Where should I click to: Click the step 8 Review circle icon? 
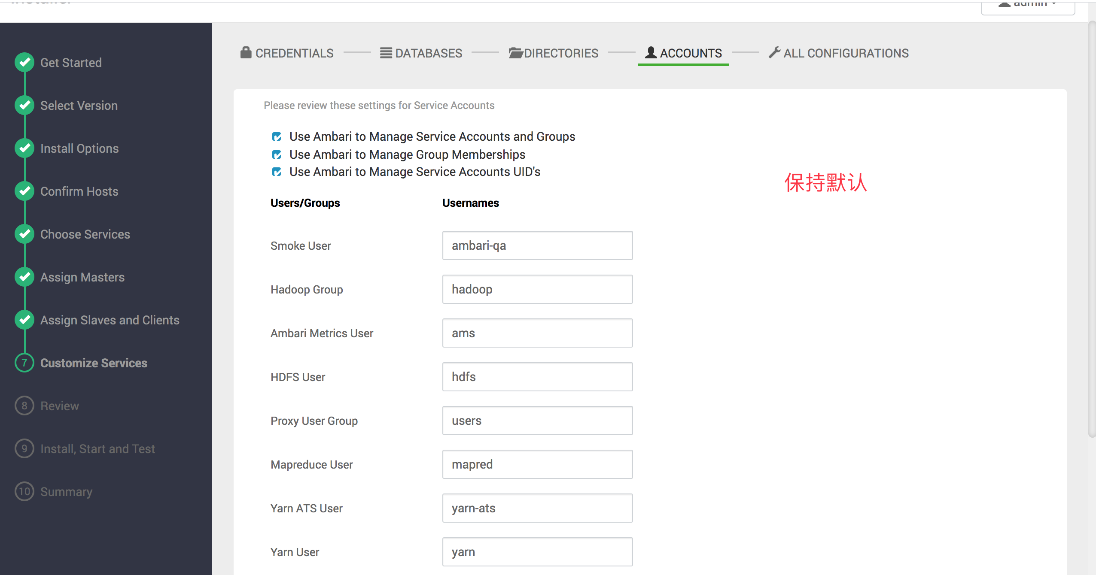(x=24, y=406)
